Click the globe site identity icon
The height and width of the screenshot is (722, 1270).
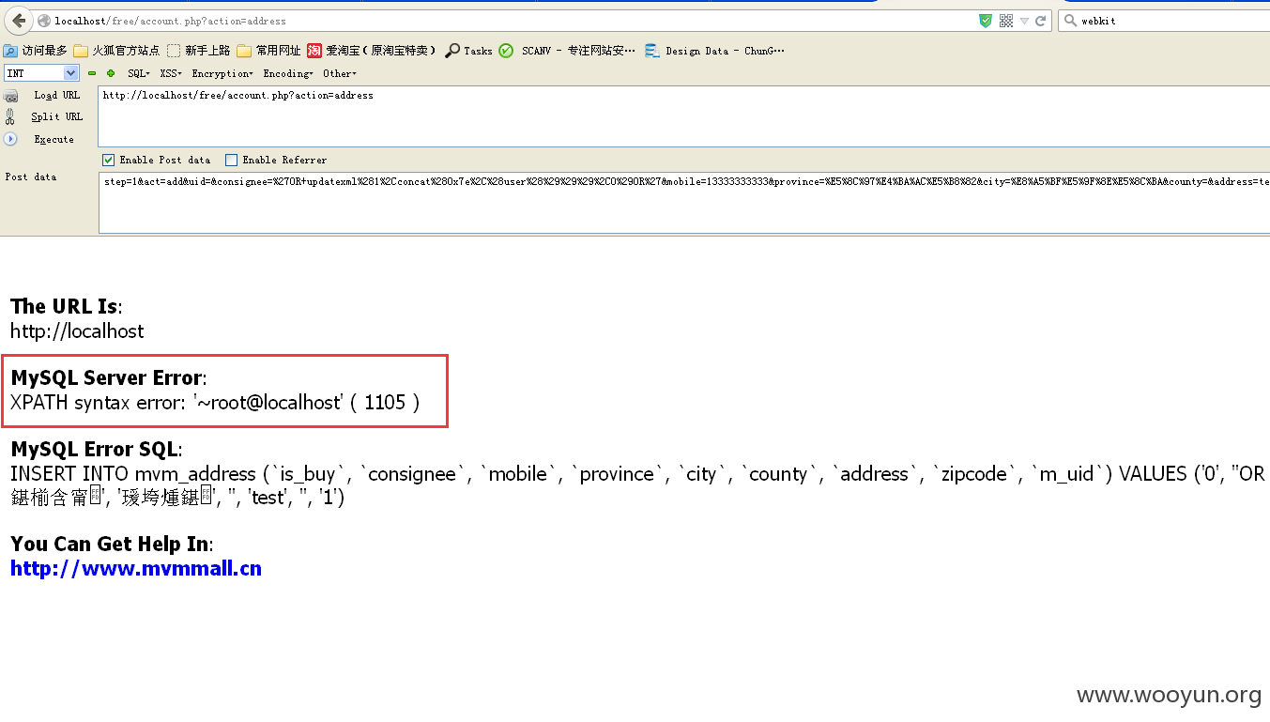[44, 21]
